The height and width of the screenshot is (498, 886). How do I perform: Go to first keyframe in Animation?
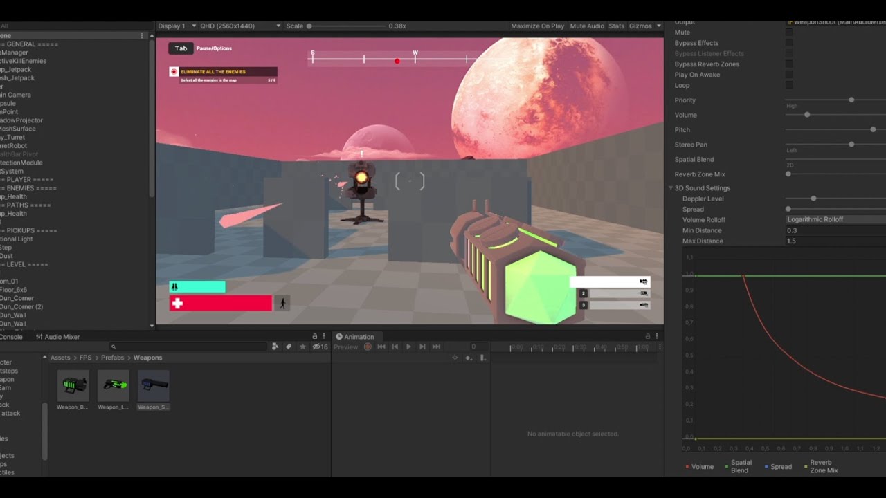381,347
